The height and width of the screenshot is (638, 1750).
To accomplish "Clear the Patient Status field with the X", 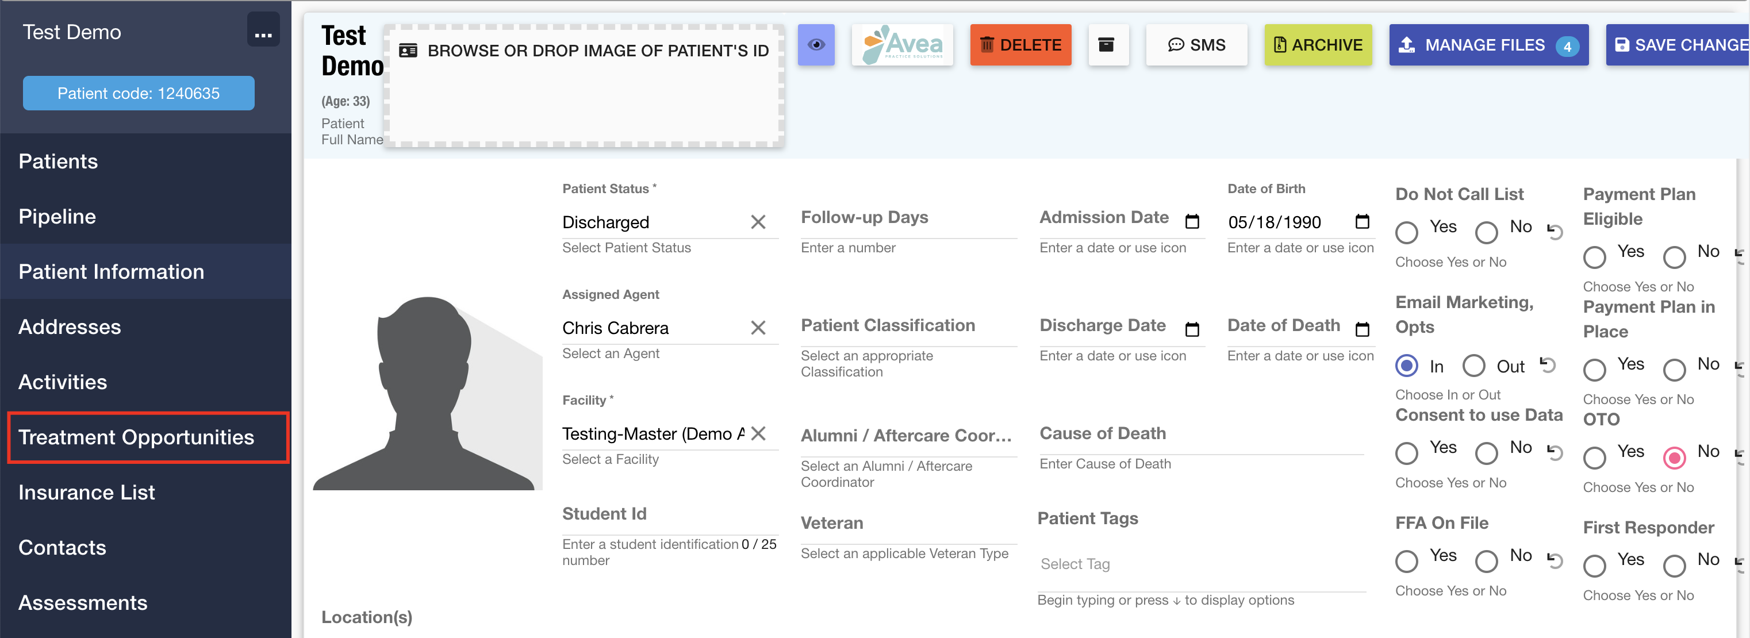I will (759, 221).
